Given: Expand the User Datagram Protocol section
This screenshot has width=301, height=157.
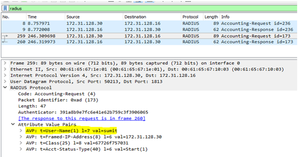Looking at the screenshot, I should click(x=4, y=81).
